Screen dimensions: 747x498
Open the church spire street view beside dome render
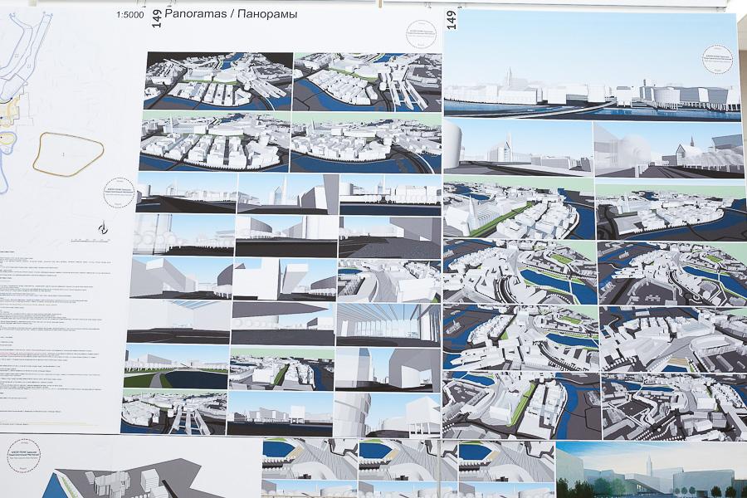pos(518,149)
